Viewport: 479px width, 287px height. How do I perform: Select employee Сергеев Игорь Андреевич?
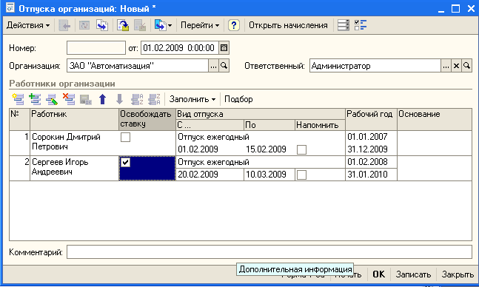(74, 168)
